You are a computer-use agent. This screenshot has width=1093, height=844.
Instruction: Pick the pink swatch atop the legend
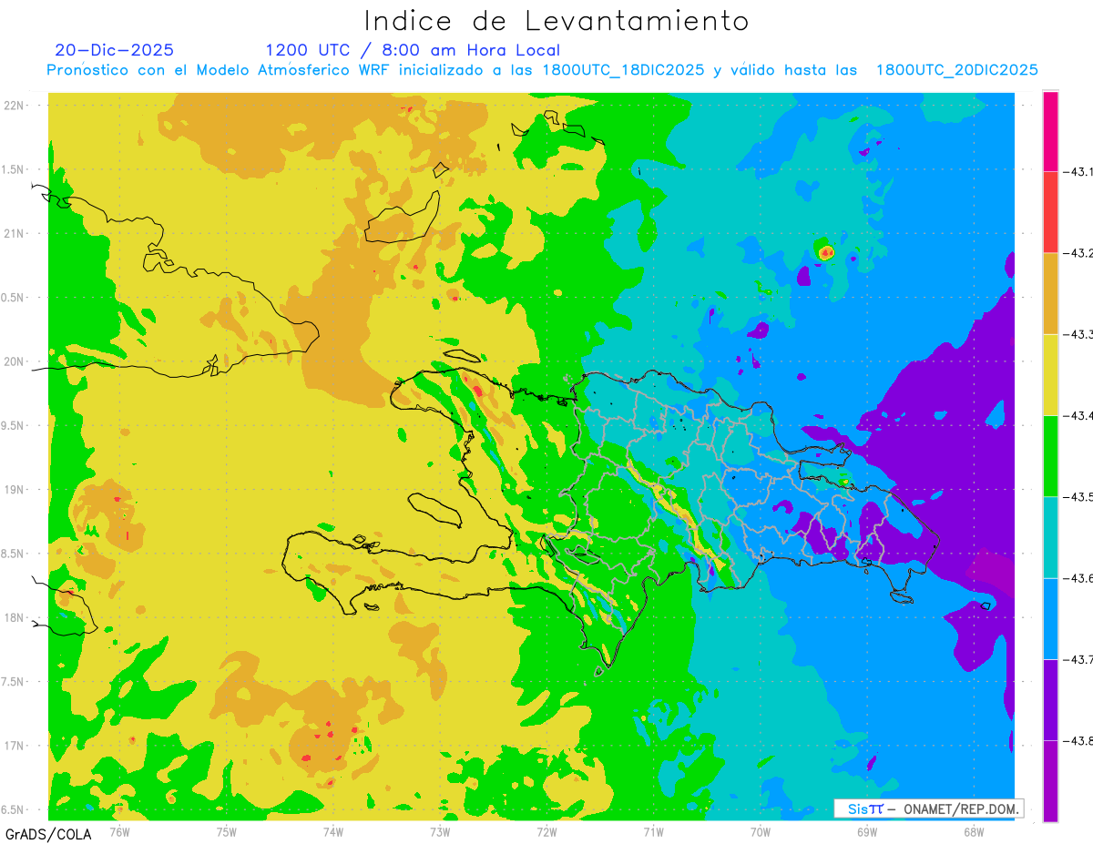(x=1050, y=131)
